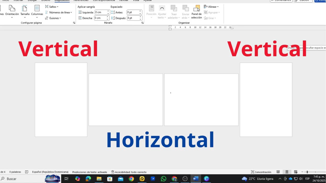Click the Español (República Dominicana) language indicator

[x=50, y=172]
